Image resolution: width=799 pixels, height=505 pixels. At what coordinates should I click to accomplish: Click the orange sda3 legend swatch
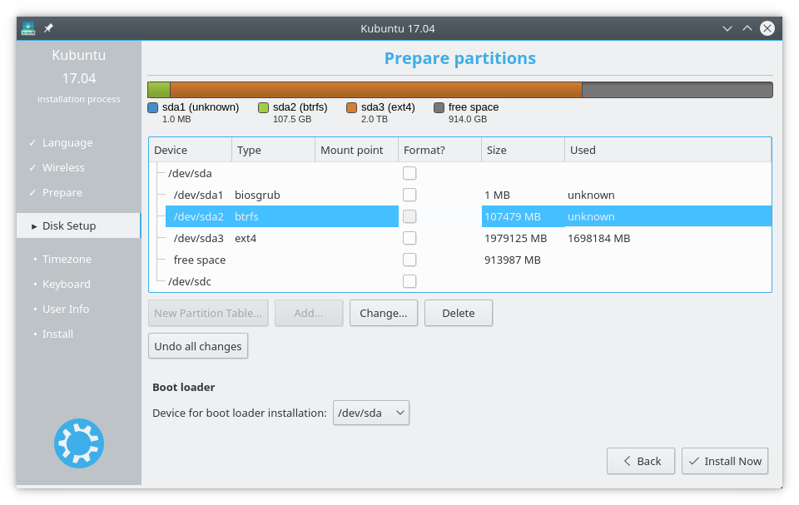351,107
